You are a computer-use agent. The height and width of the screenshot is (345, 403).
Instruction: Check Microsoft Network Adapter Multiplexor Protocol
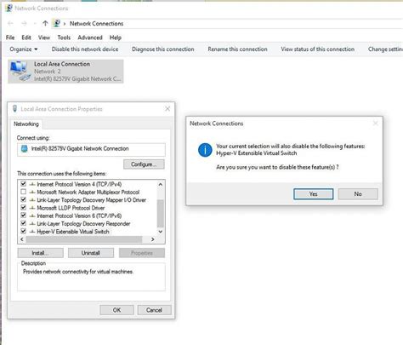23,192
